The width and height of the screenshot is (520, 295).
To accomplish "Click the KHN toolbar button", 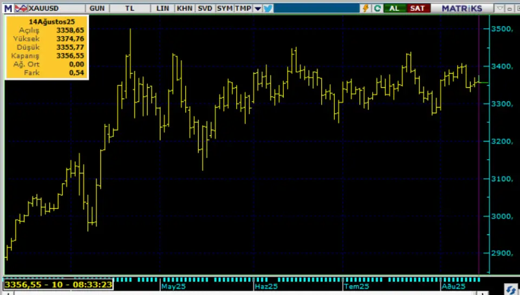I will [x=184, y=8].
